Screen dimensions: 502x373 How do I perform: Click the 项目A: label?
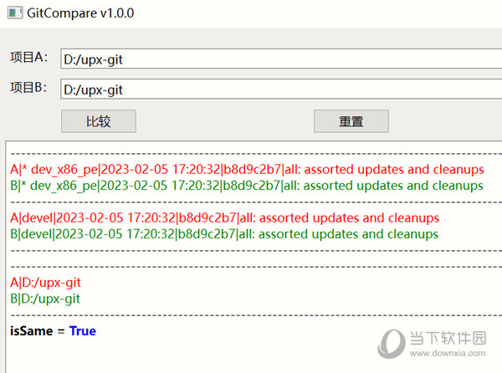tap(28, 57)
